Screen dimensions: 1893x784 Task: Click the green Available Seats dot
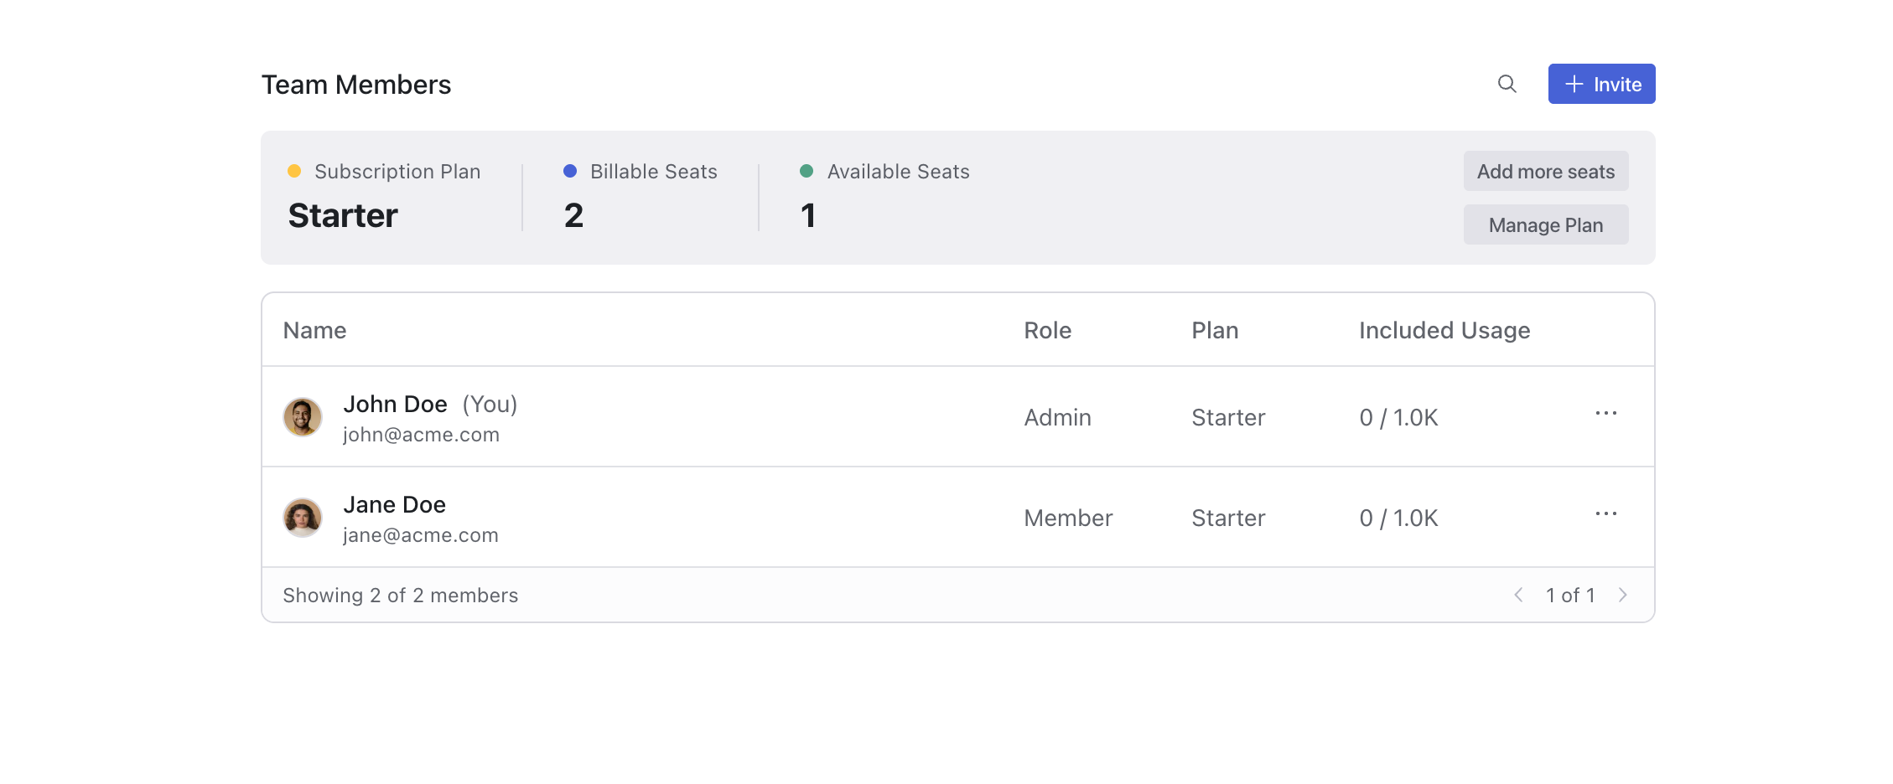click(806, 171)
